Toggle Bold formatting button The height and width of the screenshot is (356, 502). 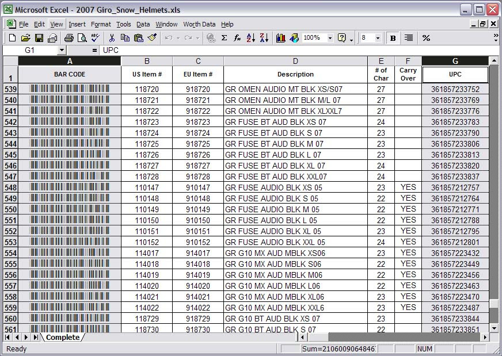[x=393, y=38]
